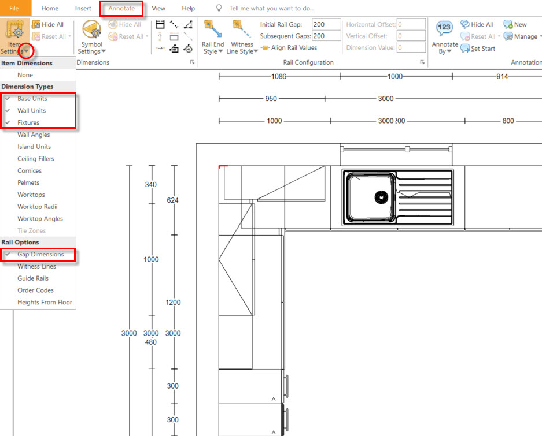Expand Rail End Style dropdown arrow
542x436 pixels.
click(x=220, y=51)
